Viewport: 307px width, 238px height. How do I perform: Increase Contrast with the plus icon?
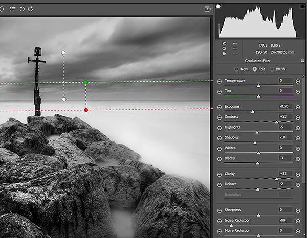[298, 117]
